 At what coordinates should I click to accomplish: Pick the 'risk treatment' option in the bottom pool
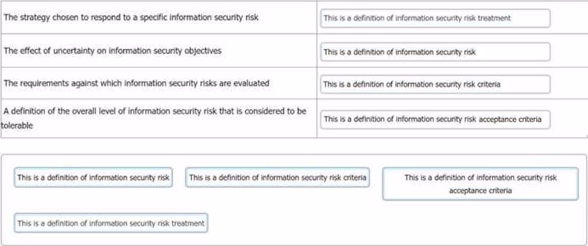click(110, 223)
